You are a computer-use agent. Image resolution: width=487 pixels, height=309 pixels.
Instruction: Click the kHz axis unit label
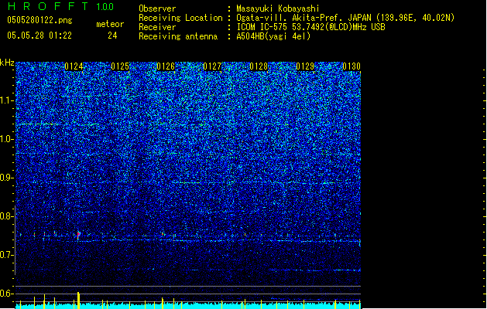(x=7, y=63)
